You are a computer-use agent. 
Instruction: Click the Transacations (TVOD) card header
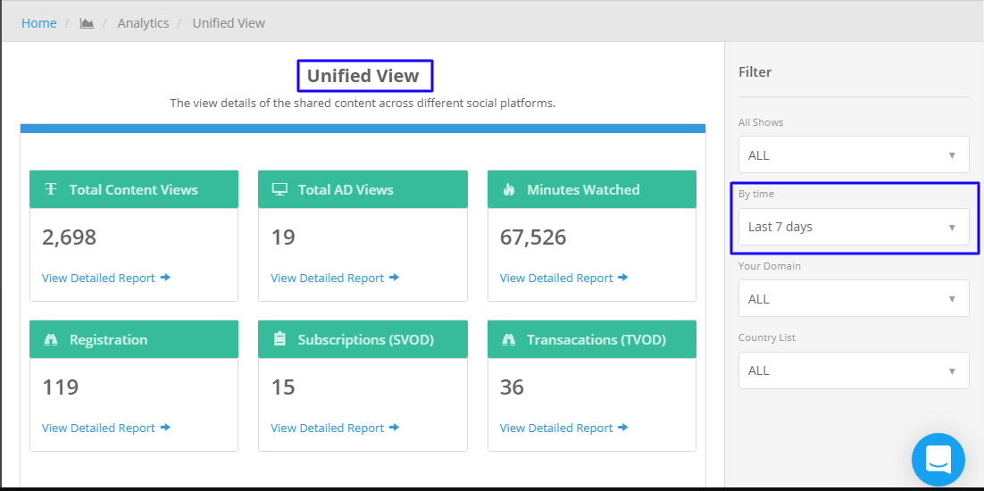592,339
